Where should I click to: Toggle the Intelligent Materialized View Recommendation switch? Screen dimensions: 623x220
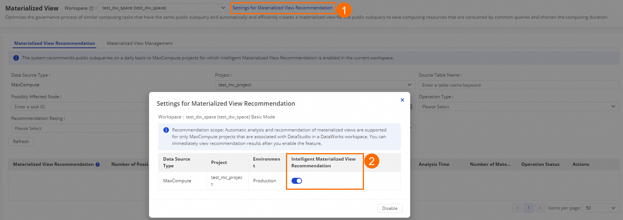(x=297, y=181)
